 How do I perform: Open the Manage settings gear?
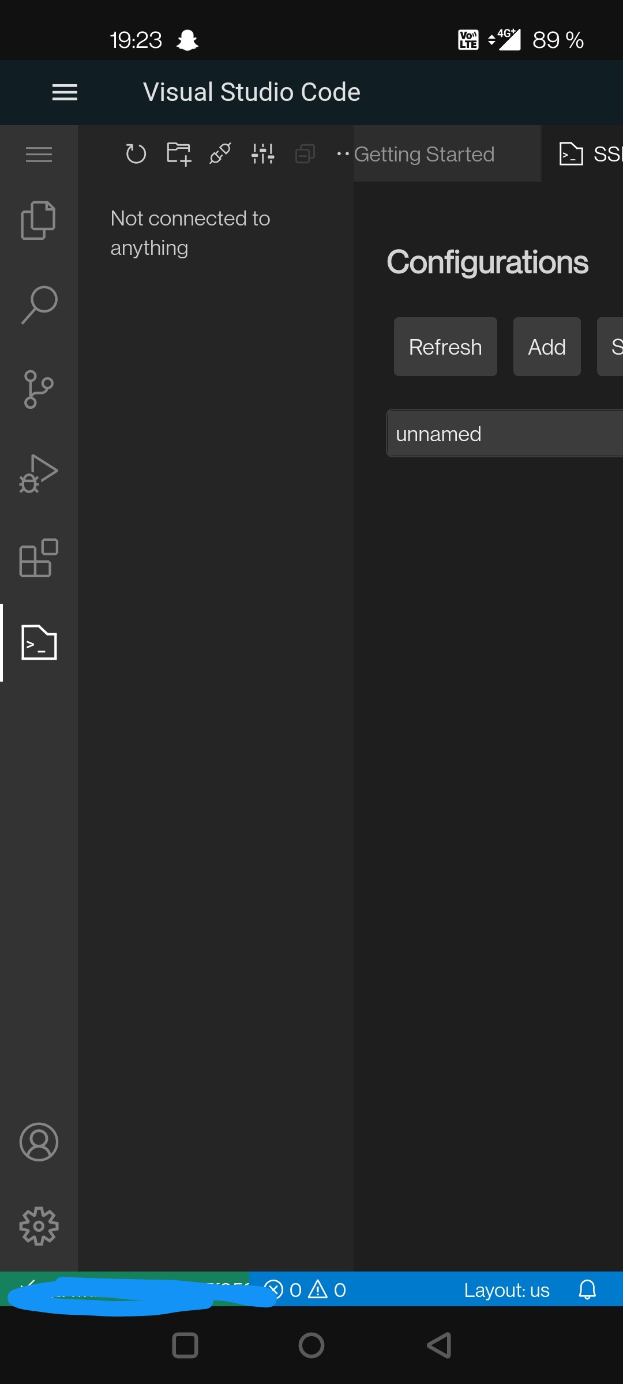click(38, 1226)
